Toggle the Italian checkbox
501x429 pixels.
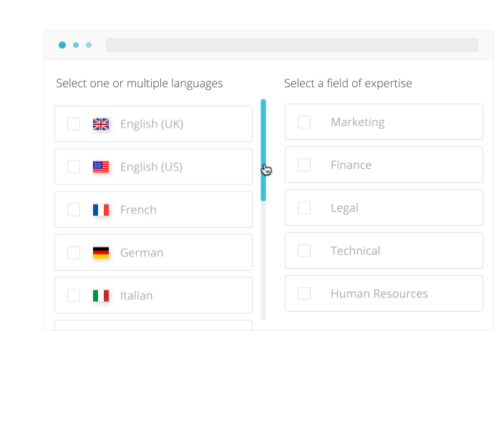(74, 296)
